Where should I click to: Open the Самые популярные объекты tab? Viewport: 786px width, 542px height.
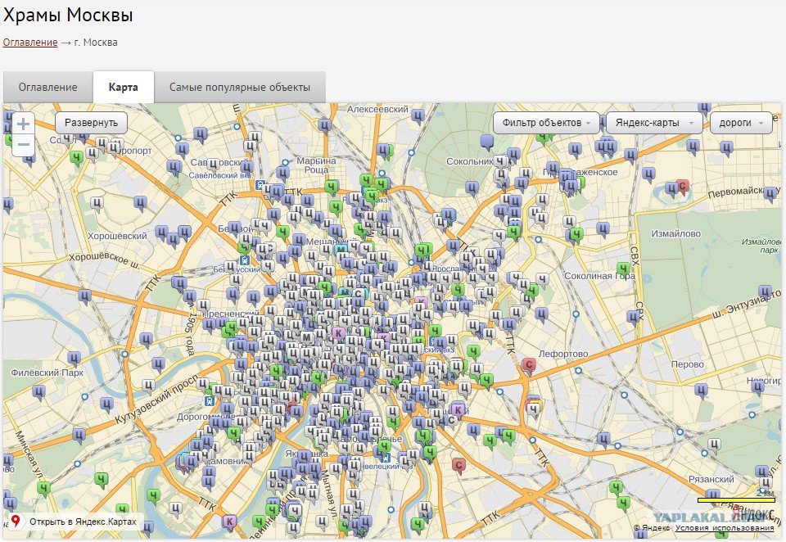coord(240,88)
